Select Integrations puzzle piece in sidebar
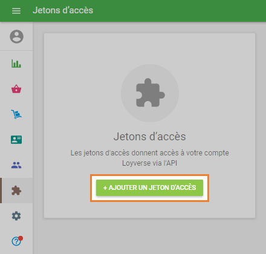 tap(16, 190)
